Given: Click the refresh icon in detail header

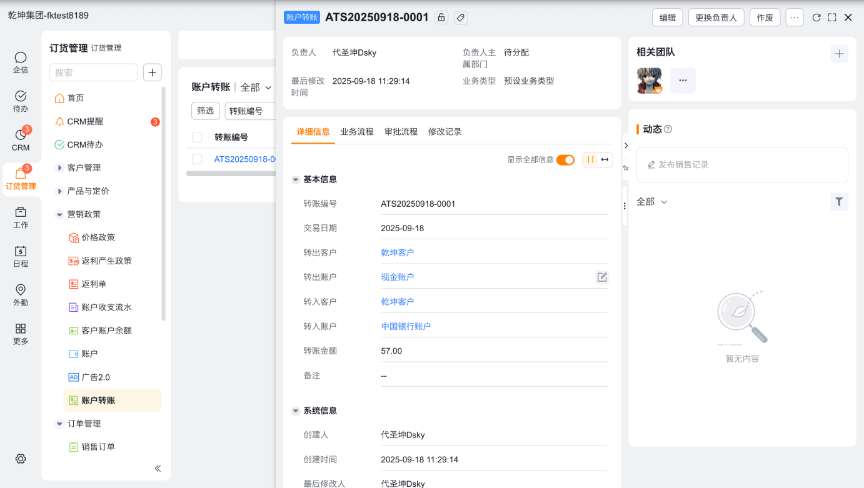Looking at the screenshot, I should (x=816, y=17).
